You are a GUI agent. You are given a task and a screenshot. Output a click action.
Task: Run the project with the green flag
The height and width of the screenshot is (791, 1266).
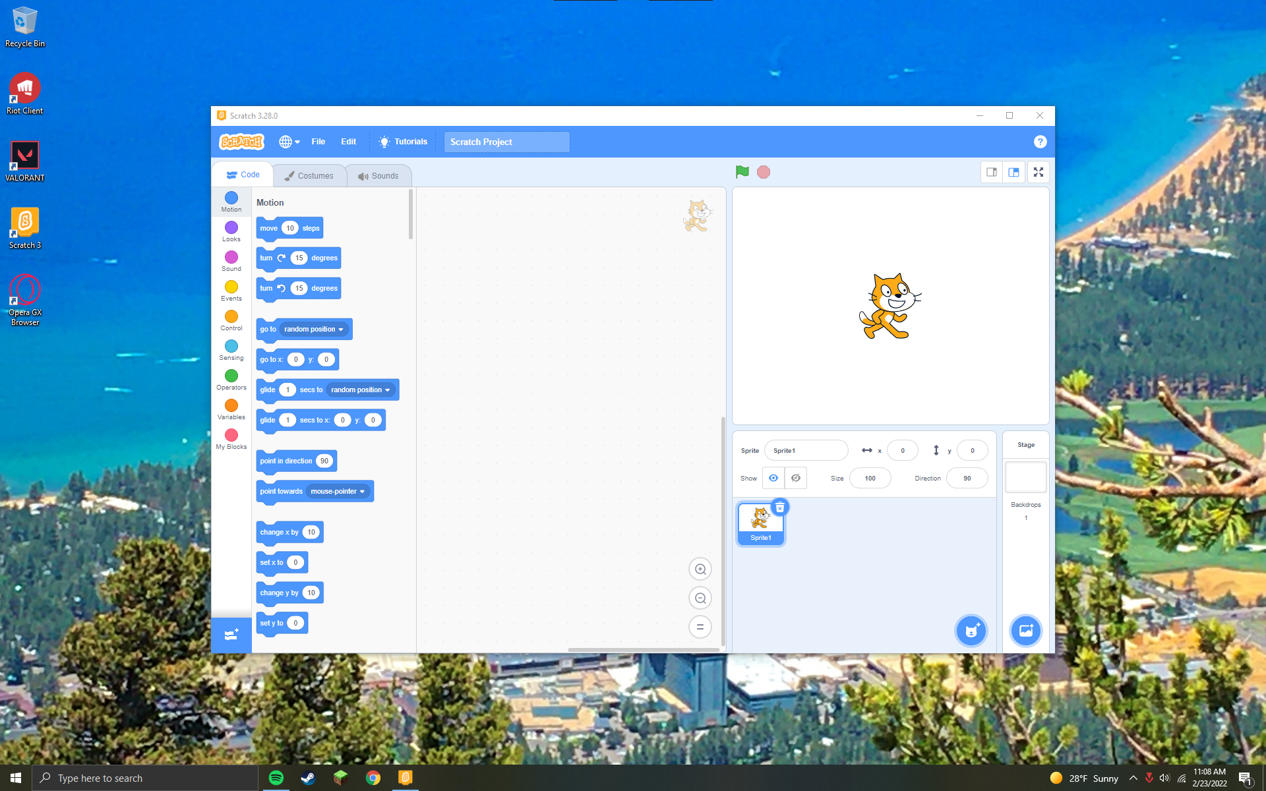tap(740, 171)
